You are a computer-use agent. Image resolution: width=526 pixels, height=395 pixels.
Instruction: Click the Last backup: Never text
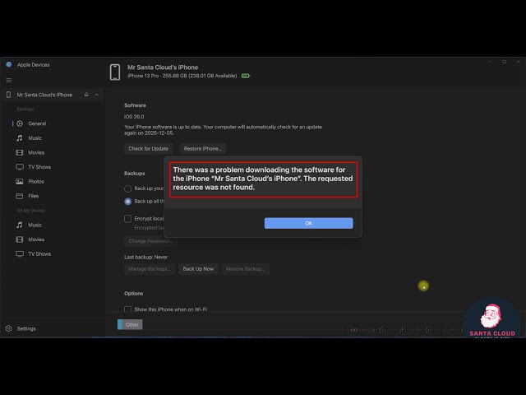(146, 257)
